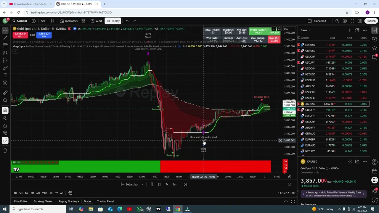Image resolution: width=379 pixels, height=213 pixels.
Task: Open the Replay Trading tab
Action: click(69, 201)
